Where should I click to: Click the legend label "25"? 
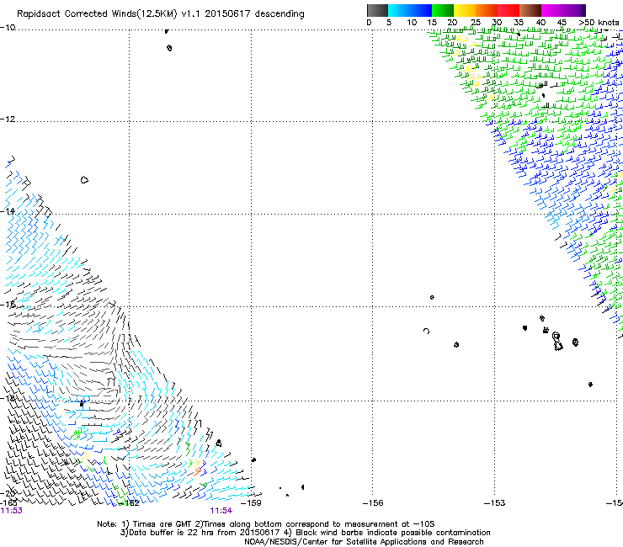click(x=476, y=23)
